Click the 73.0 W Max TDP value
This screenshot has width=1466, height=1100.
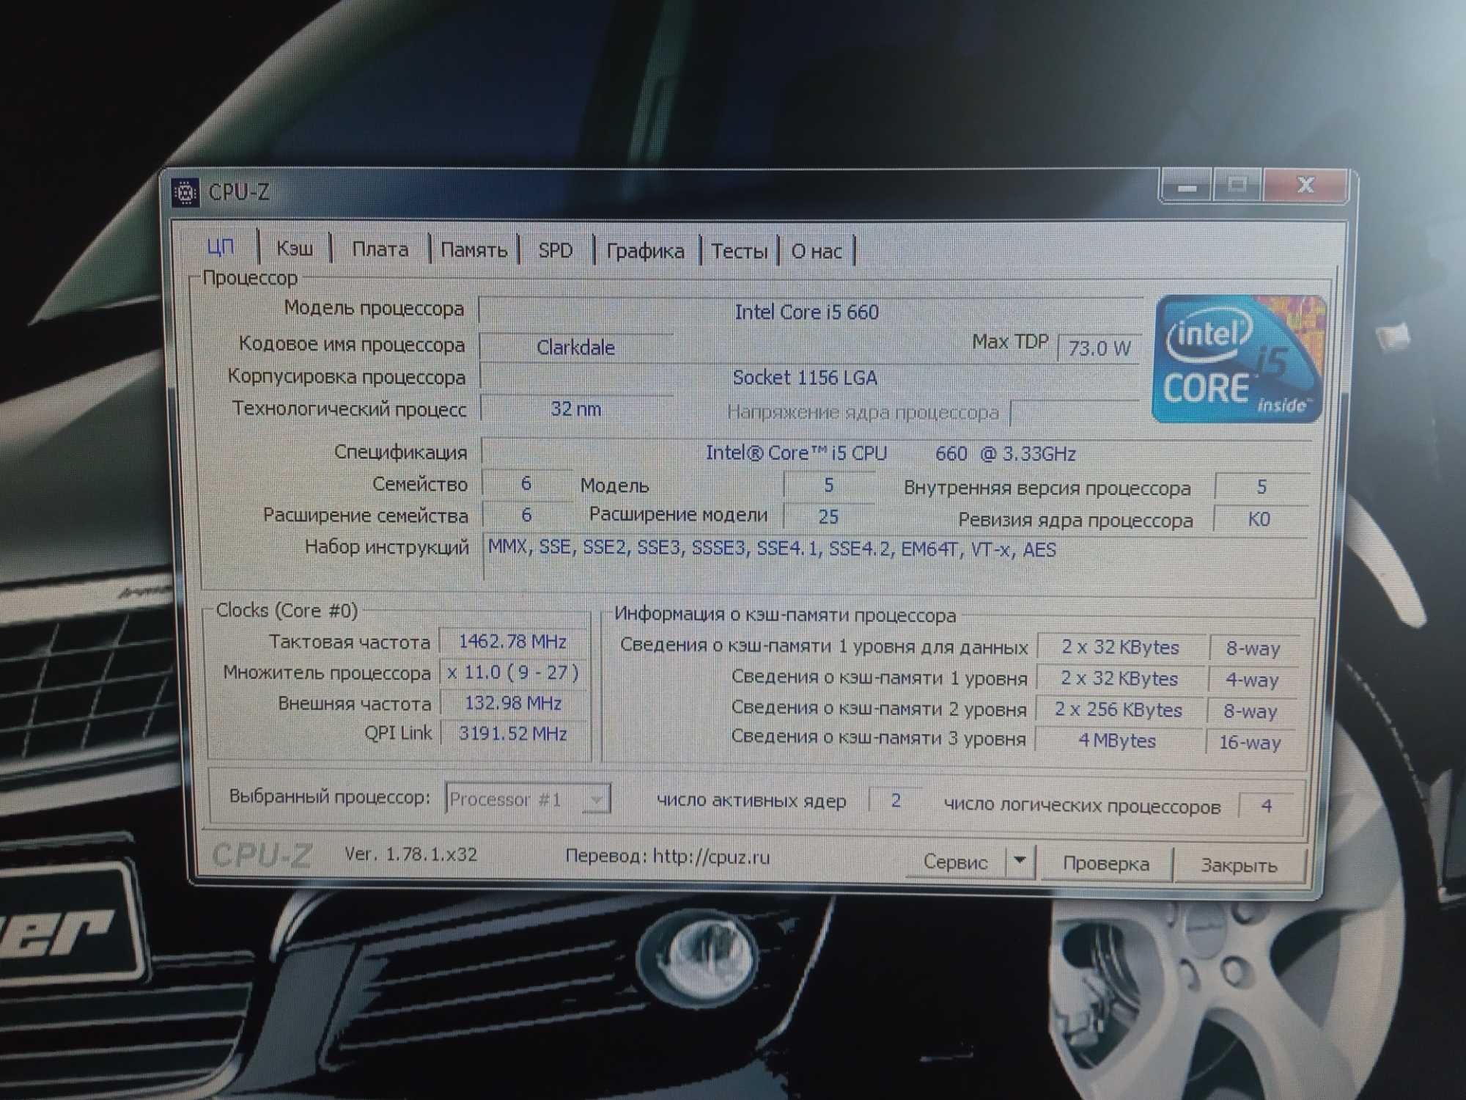[1099, 348]
